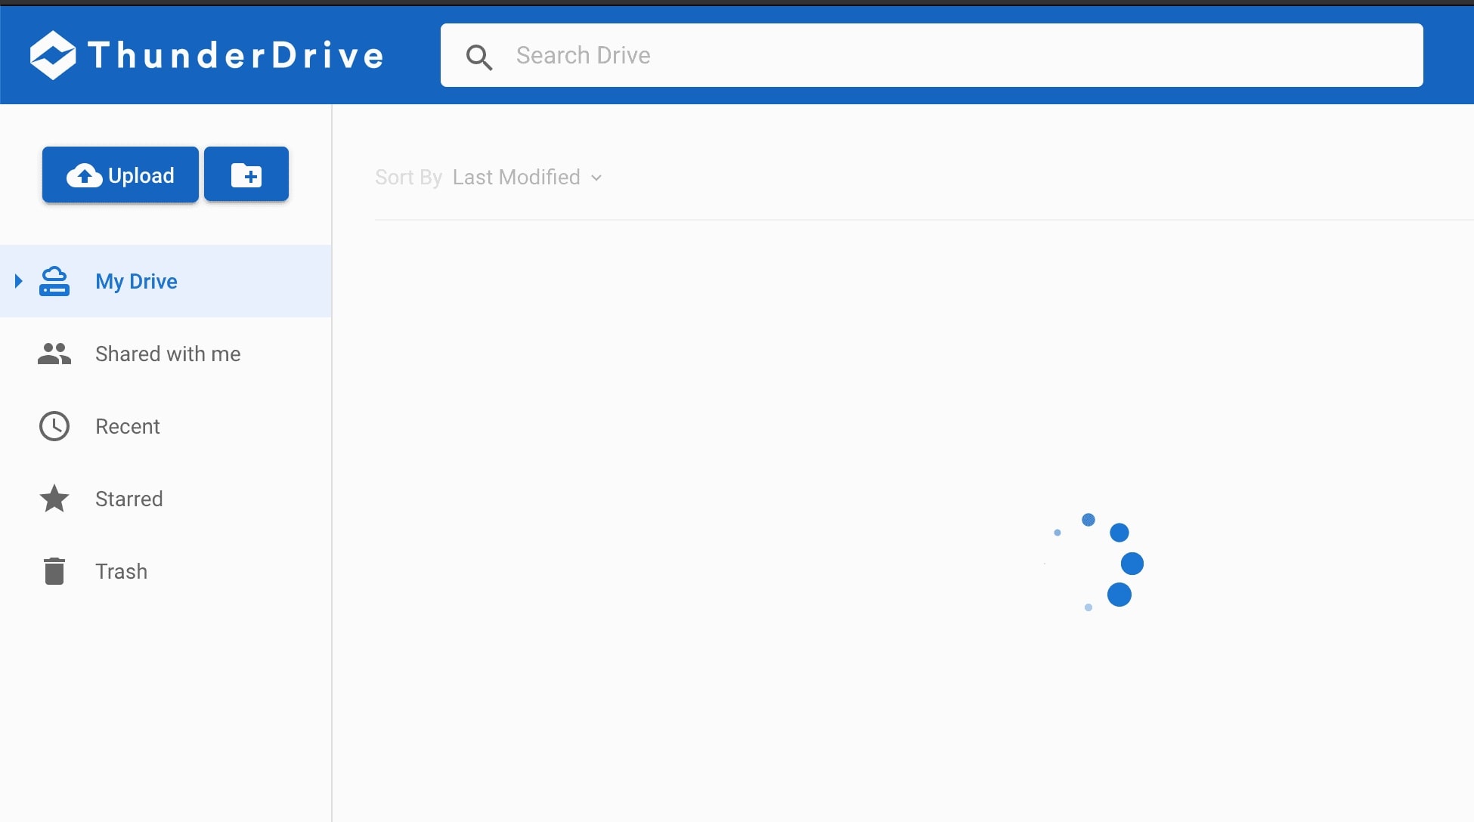
Task: Create a new folder with the folder-plus button
Action: click(x=246, y=175)
